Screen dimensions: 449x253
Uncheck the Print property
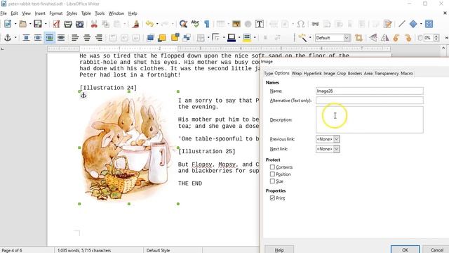[x=272, y=198]
